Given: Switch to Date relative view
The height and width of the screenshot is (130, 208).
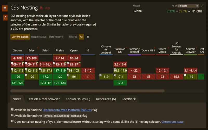Looking at the screenshot, I should click(x=56, y=37).
